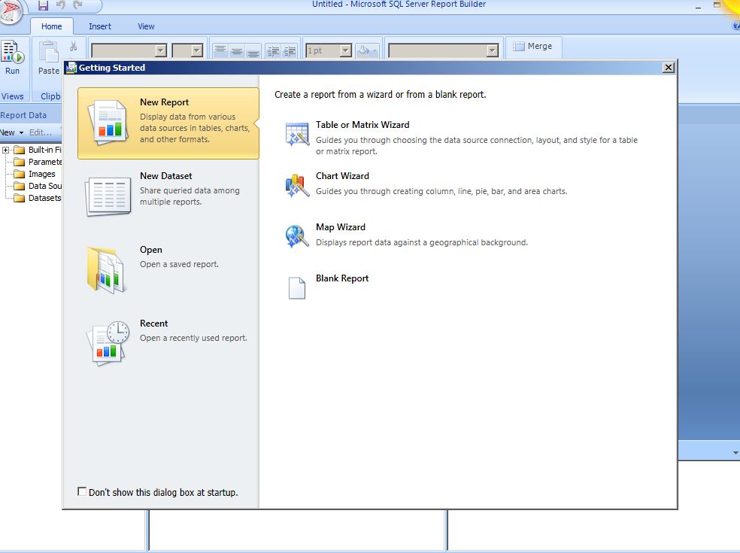Choose the Recent reports option
Viewport: 740px width, 553px height.
point(168,343)
